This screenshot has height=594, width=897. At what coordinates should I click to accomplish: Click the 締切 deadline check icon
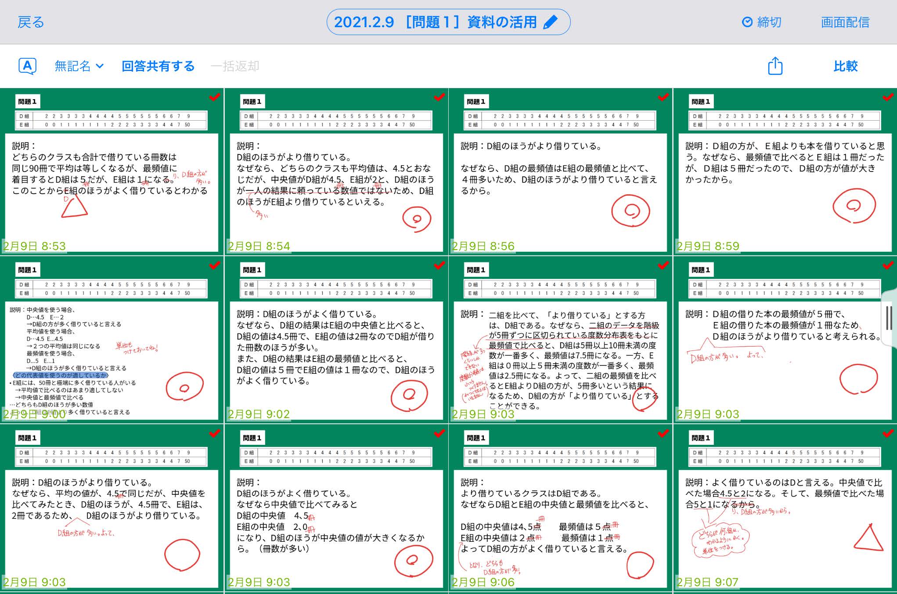coord(747,22)
